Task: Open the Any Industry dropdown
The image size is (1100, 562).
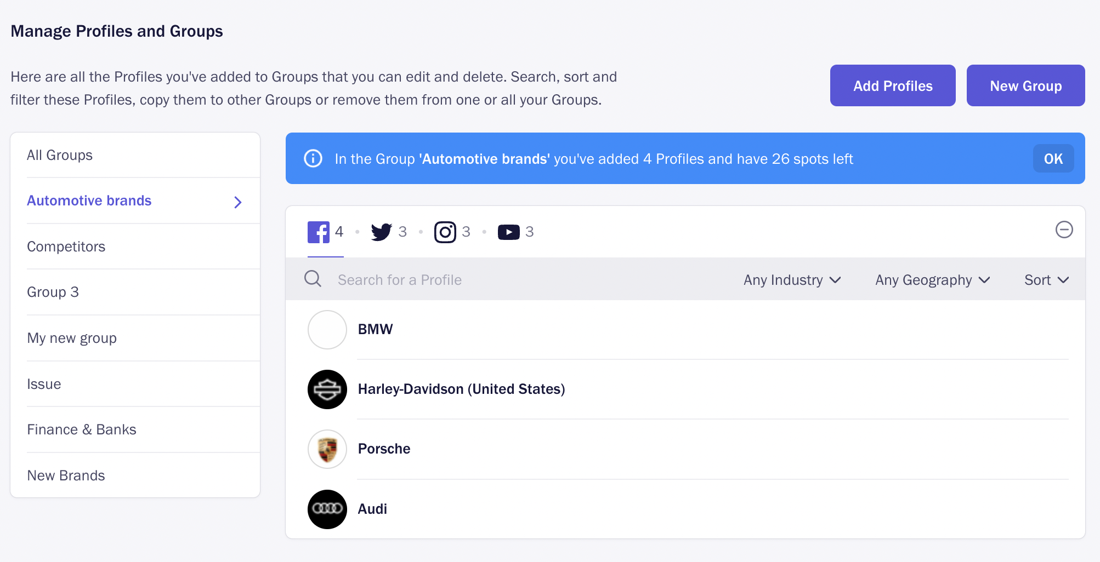Action: tap(792, 280)
